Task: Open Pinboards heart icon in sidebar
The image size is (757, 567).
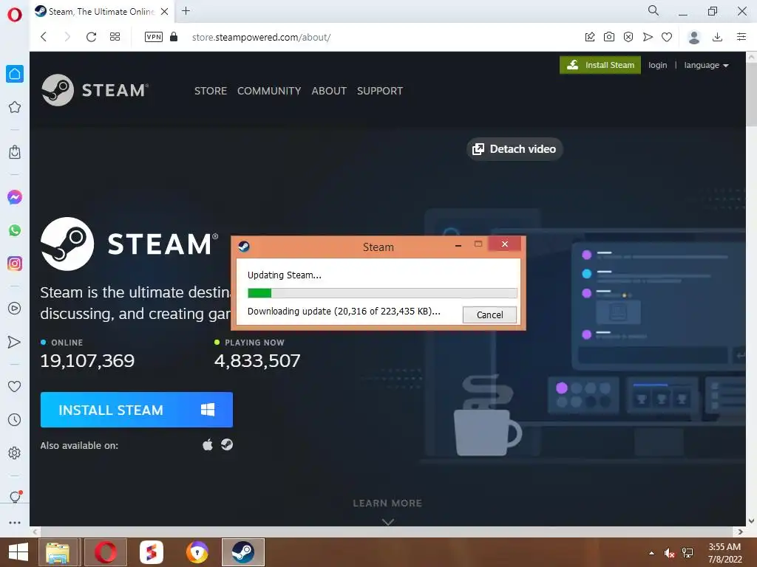Action: click(x=15, y=386)
